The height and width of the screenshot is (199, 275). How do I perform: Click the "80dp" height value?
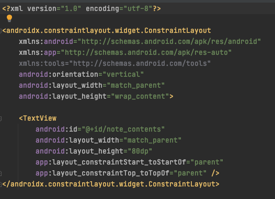[140, 151]
